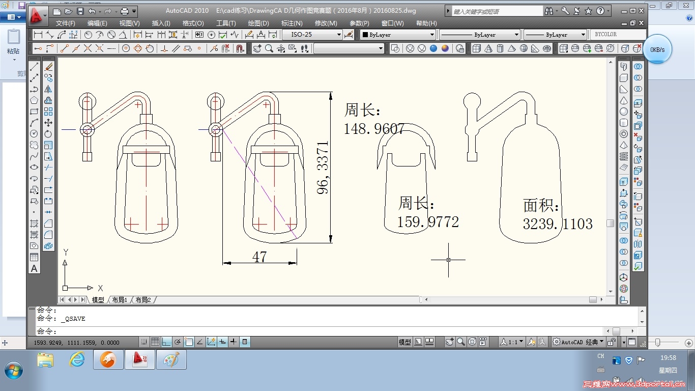695x391 pixels.
Task: Open the empty view combo box in navigation toolbar
Action: point(349,48)
